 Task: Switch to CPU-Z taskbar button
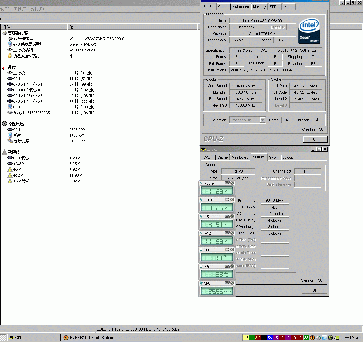tap(34, 338)
